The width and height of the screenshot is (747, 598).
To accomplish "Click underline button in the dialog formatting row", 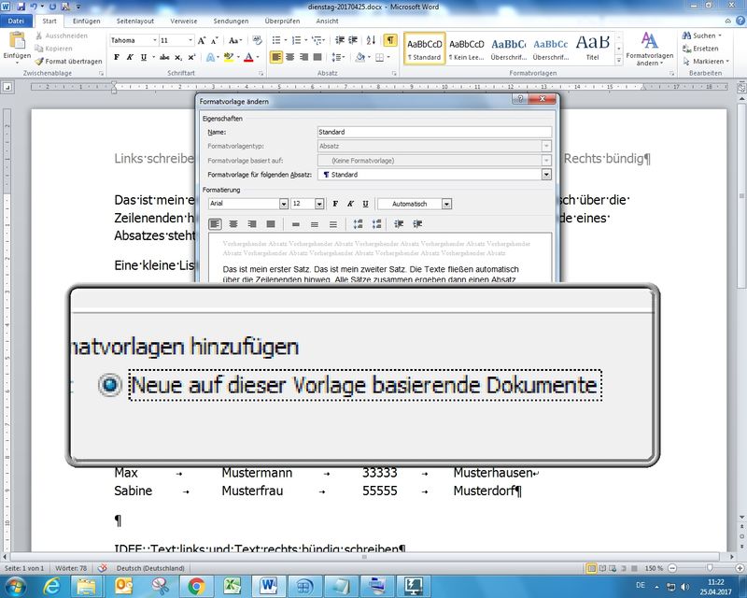I will click(x=365, y=204).
